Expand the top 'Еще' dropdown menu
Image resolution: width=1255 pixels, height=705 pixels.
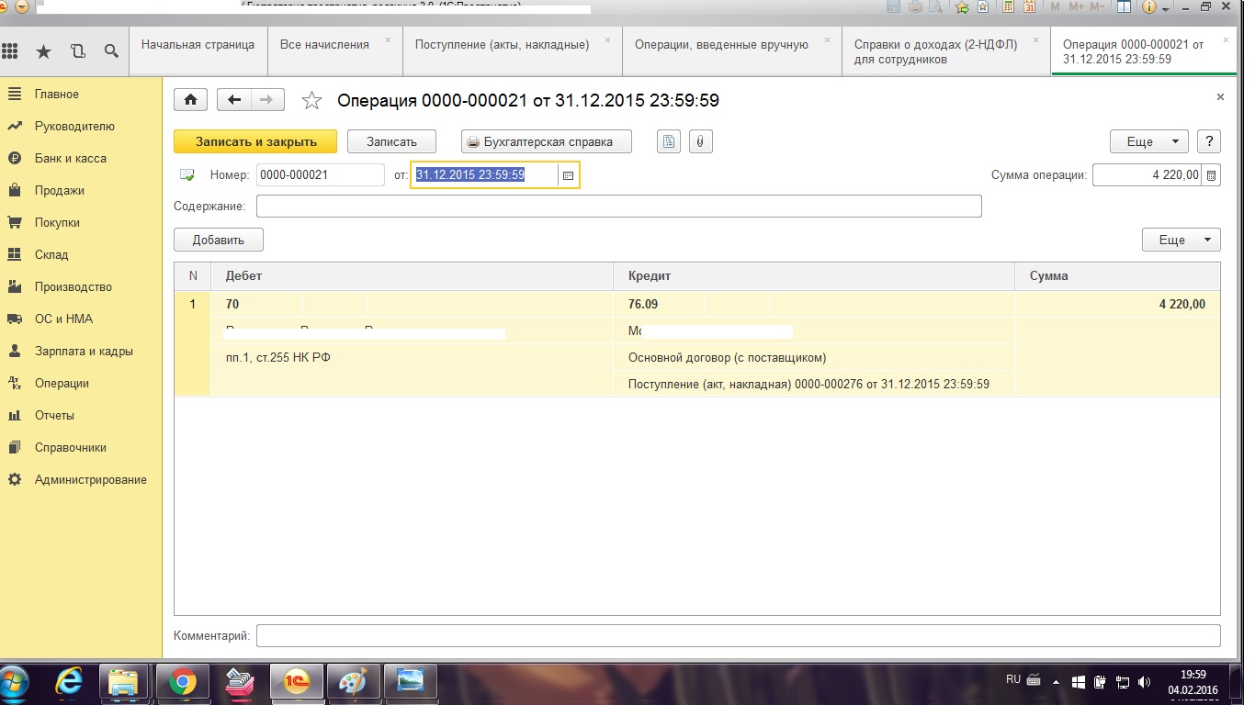pyautogui.click(x=1149, y=141)
